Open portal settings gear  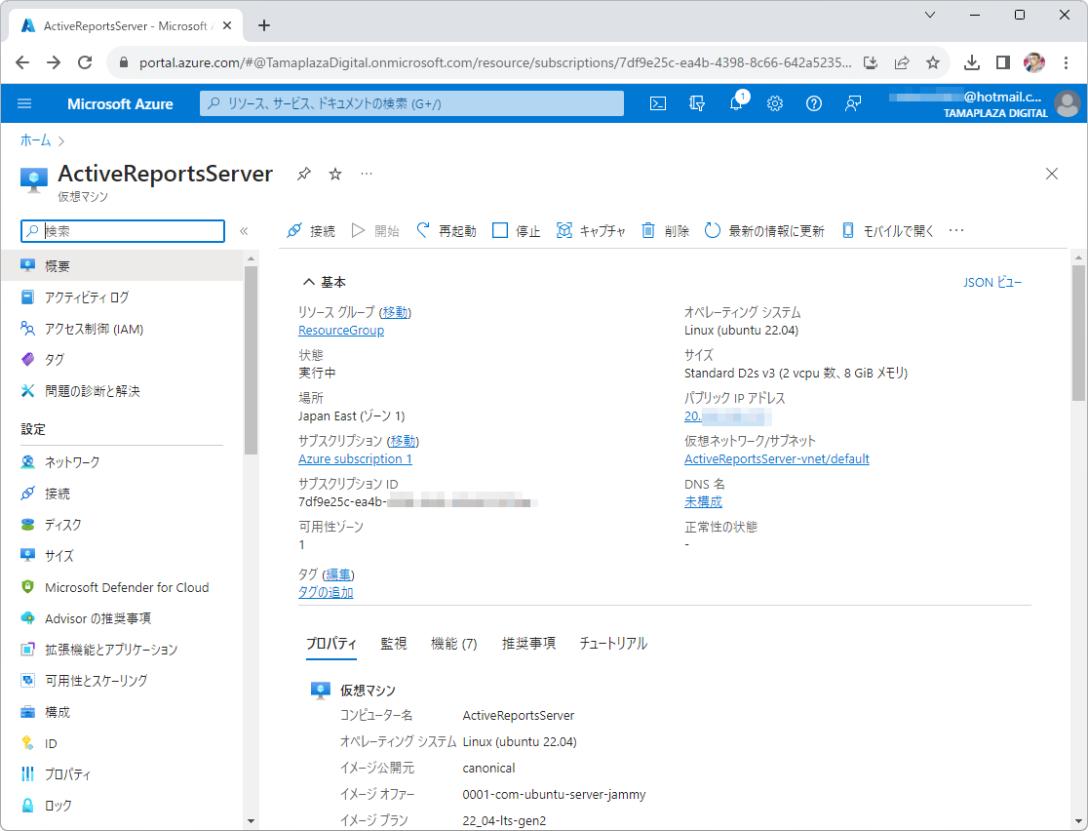[x=775, y=103]
